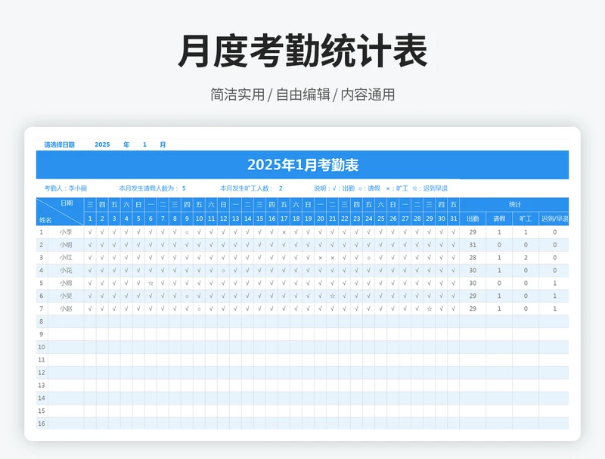
Task: Click the 请选择日期 label
Action: point(59,144)
